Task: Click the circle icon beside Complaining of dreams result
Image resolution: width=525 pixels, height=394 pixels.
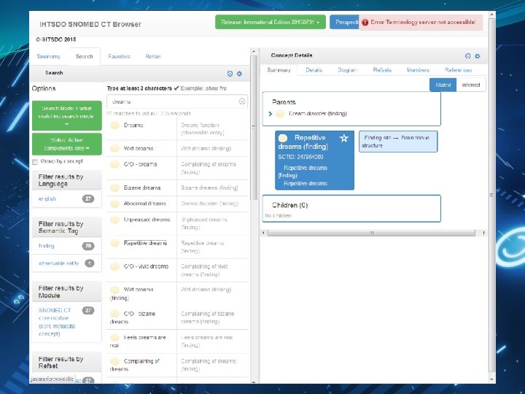Action: [x=115, y=361]
